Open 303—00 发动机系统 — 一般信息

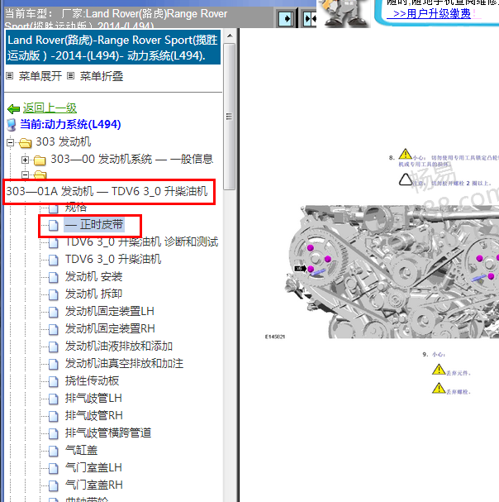[x=132, y=159]
